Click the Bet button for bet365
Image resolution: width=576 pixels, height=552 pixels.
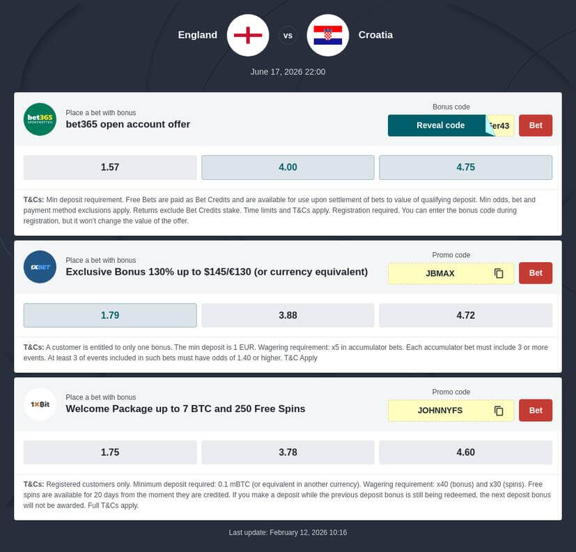pyautogui.click(x=535, y=125)
